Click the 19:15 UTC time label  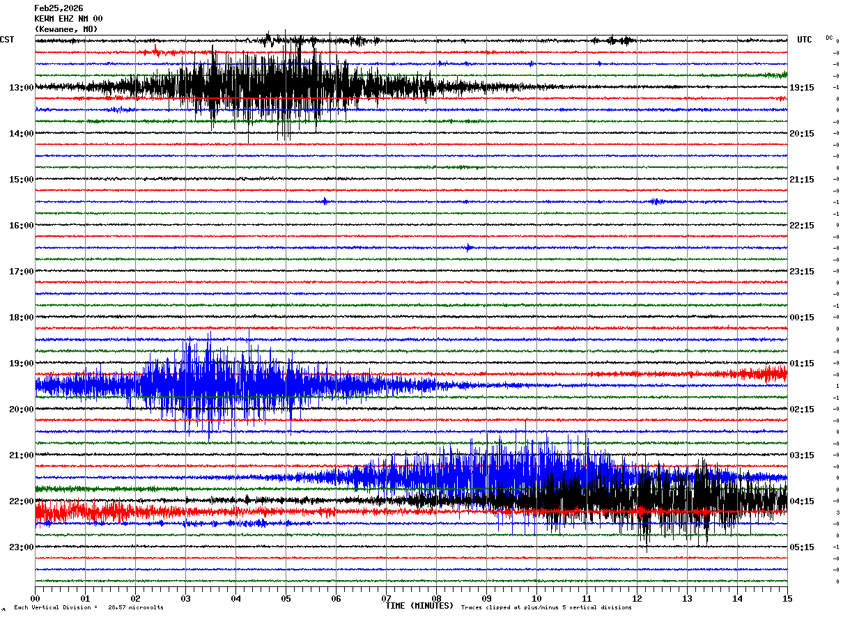click(802, 88)
